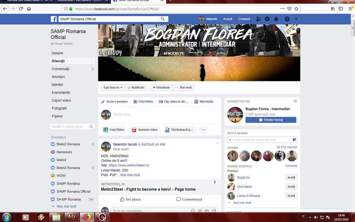Go back with the browser back arrow
Image resolution: width=355 pixels, height=222 pixels.
pyautogui.click(x=5, y=9)
